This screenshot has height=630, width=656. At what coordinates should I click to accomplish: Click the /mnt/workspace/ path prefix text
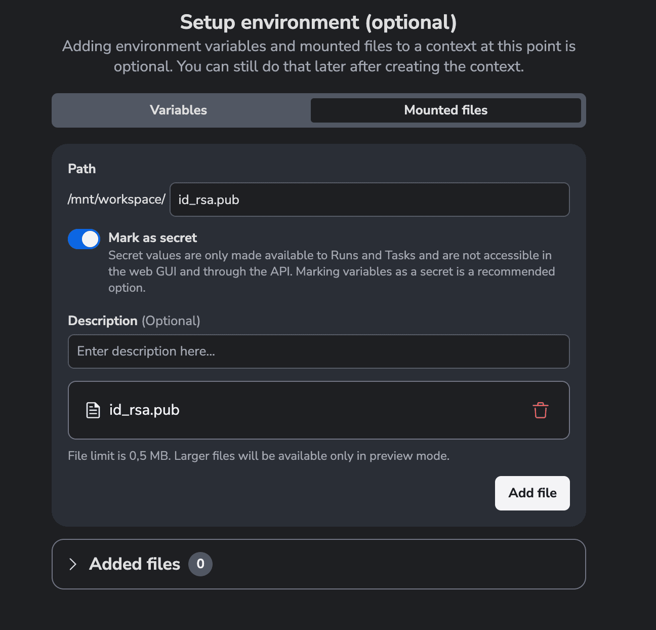pos(116,200)
